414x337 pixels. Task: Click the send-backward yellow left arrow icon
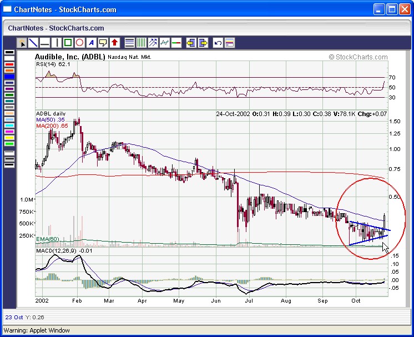[191, 43]
